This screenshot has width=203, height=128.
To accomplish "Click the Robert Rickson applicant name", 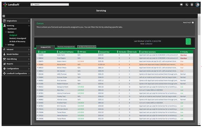I will point(62,84).
